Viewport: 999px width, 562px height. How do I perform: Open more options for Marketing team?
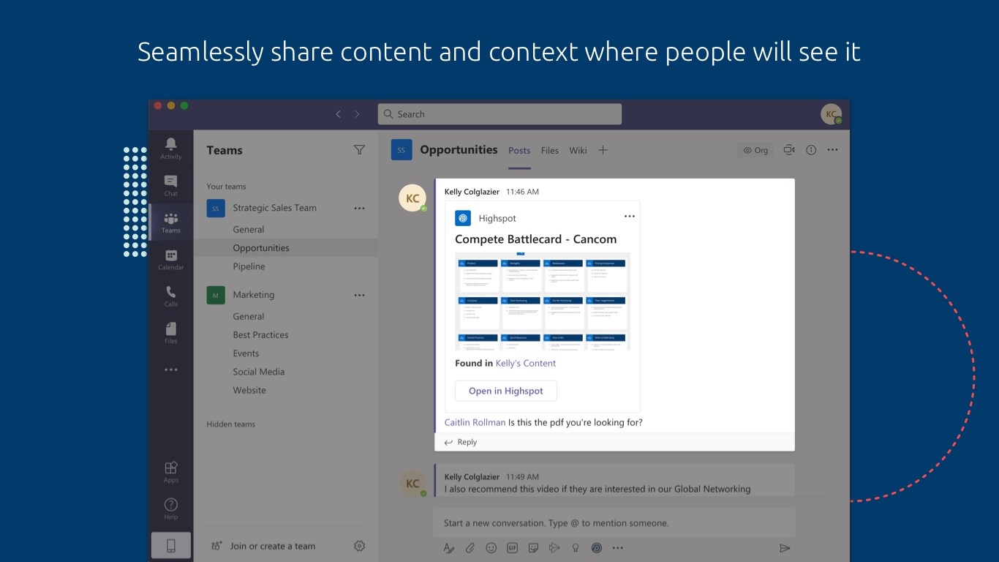pos(359,295)
